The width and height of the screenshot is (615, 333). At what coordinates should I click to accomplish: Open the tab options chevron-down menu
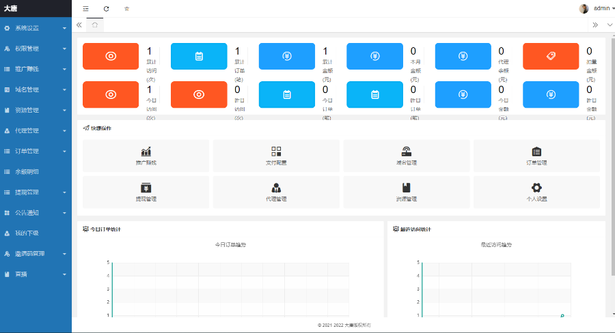[610, 25]
